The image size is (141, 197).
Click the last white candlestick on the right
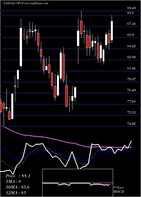(x=112, y=31)
